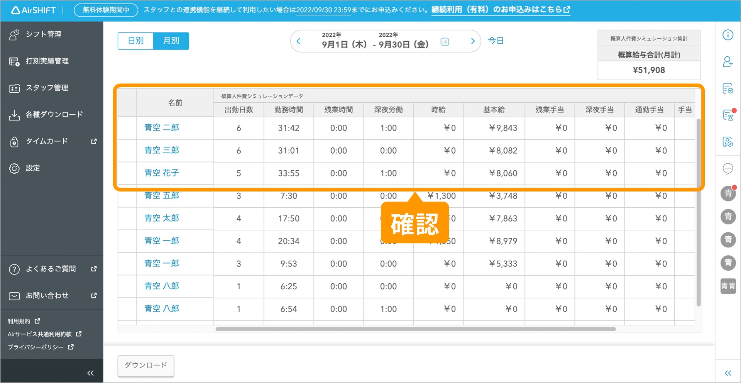Collapse the right panel with double chevron
Screen dimensions: 741x383
pos(727,373)
